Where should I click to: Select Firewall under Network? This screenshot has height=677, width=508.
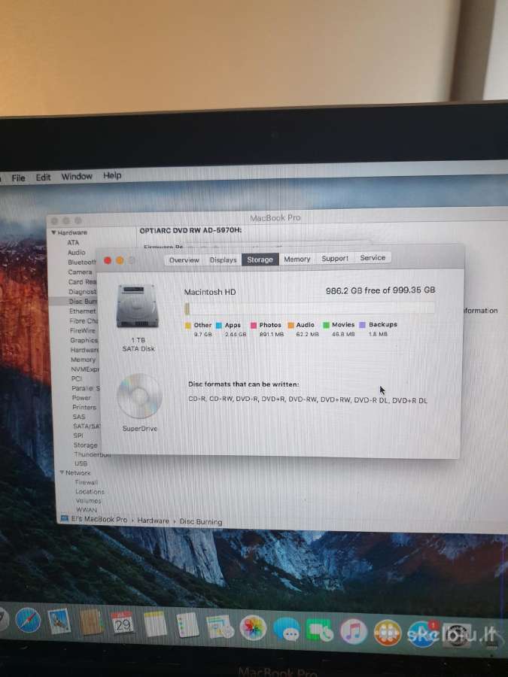87,482
